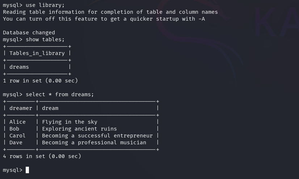This screenshot has height=179, width=299.
Task: Click the 'Dave' dreamer cell
Action: tap(16, 142)
